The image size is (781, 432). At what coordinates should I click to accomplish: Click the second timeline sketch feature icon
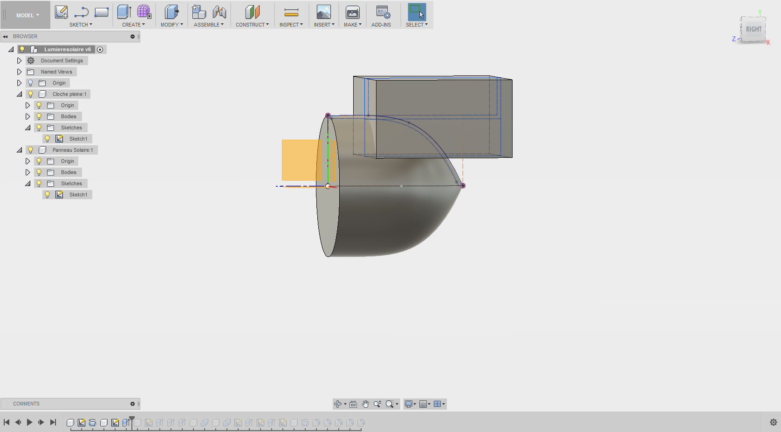pyautogui.click(x=115, y=423)
